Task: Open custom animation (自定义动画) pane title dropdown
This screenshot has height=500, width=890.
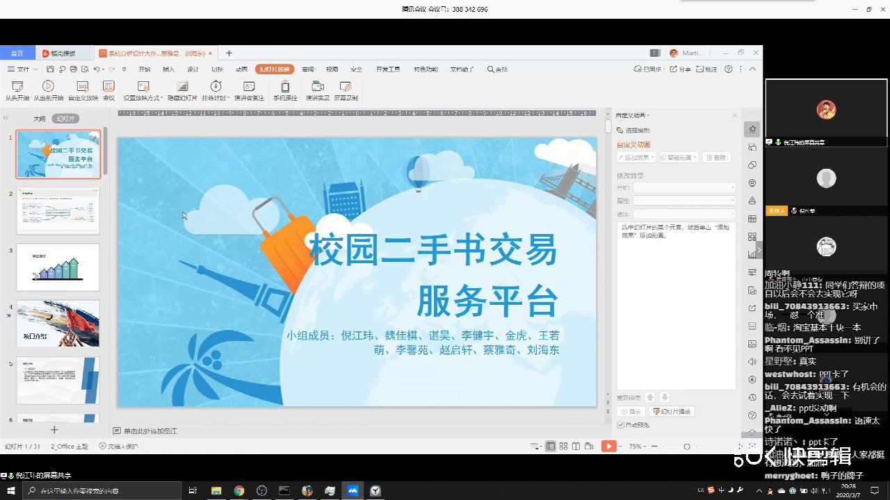Action: (x=633, y=115)
